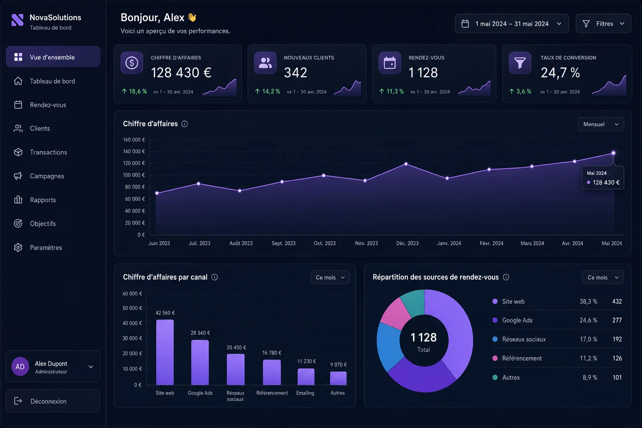Navigate to Rendez-vous in sidebar
Screen dimensions: 642x428
[53, 104]
